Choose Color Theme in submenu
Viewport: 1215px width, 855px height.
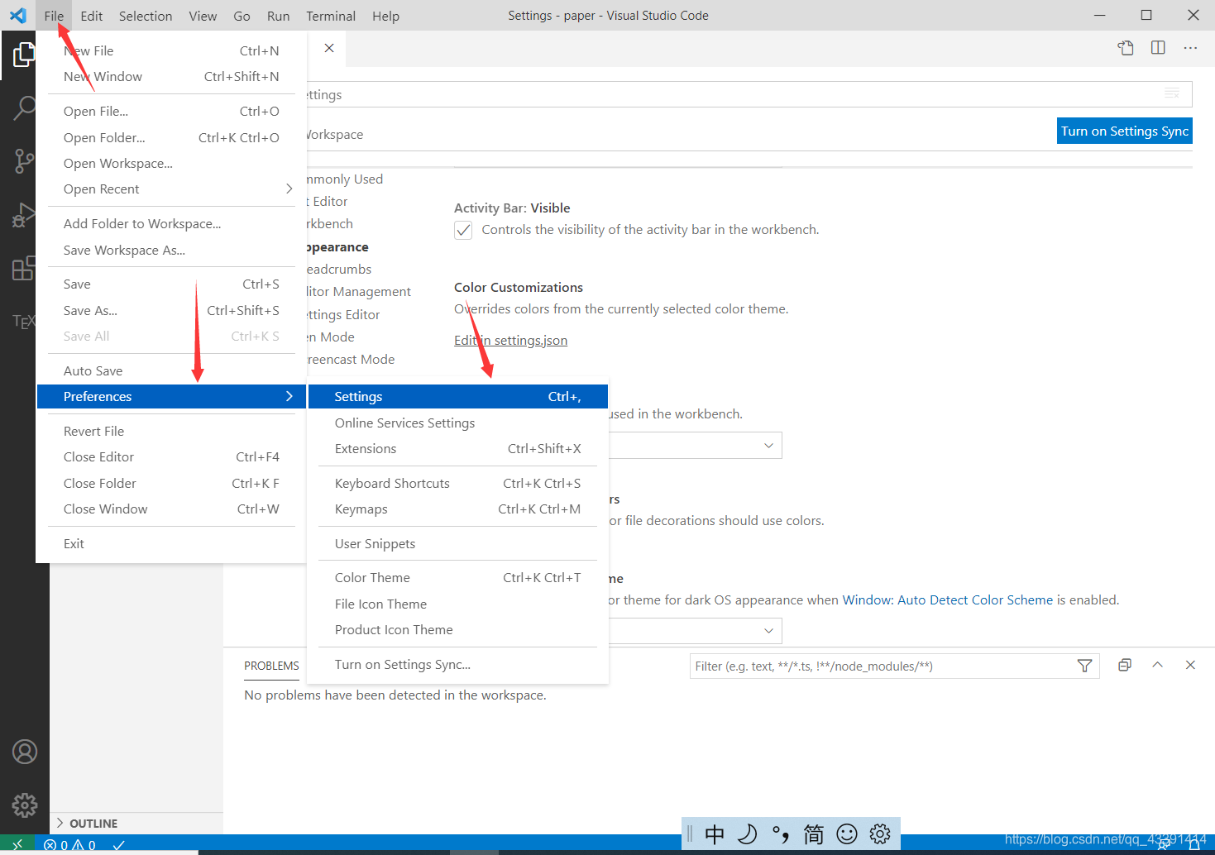(457, 577)
